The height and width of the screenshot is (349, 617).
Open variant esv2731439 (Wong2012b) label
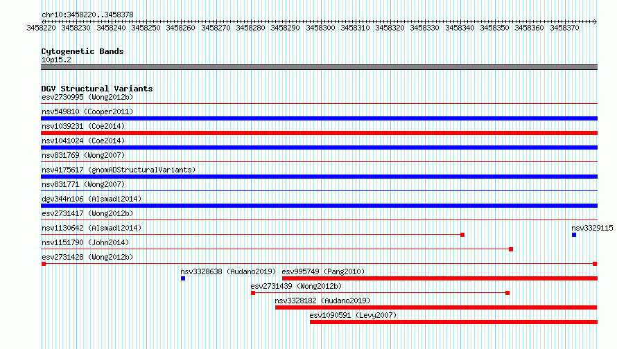[296, 286]
